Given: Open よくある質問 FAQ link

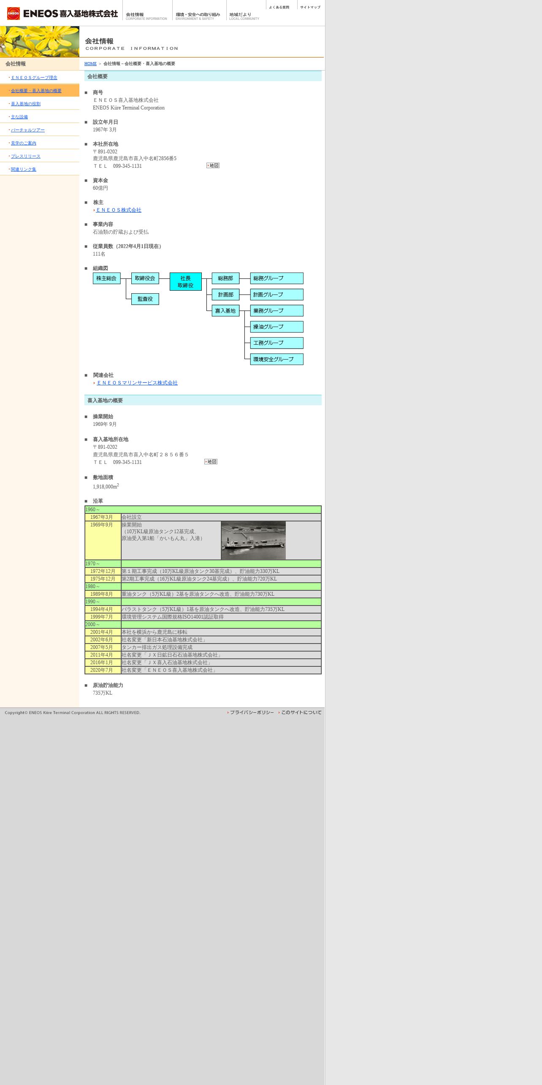Looking at the screenshot, I should click(279, 7).
